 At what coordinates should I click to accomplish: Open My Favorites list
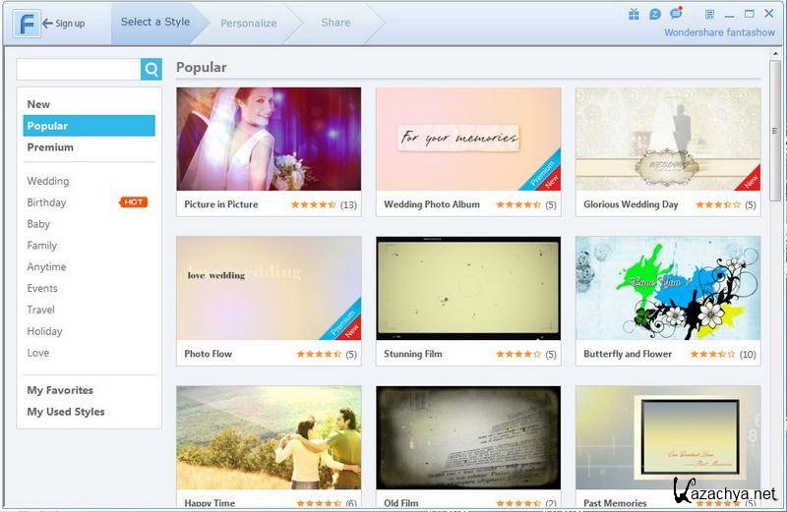[60, 390]
